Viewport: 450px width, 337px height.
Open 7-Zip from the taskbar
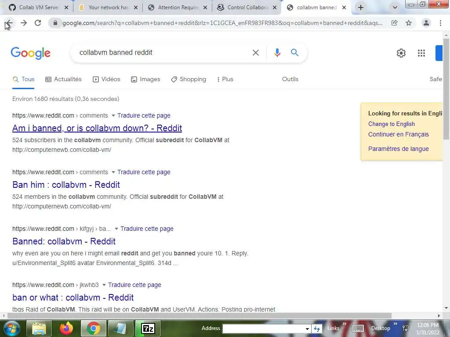[x=148, y=328]
